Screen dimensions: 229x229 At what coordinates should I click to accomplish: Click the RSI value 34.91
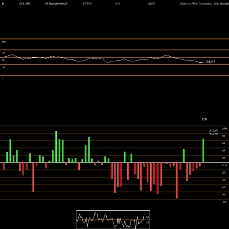coord(211,61)
